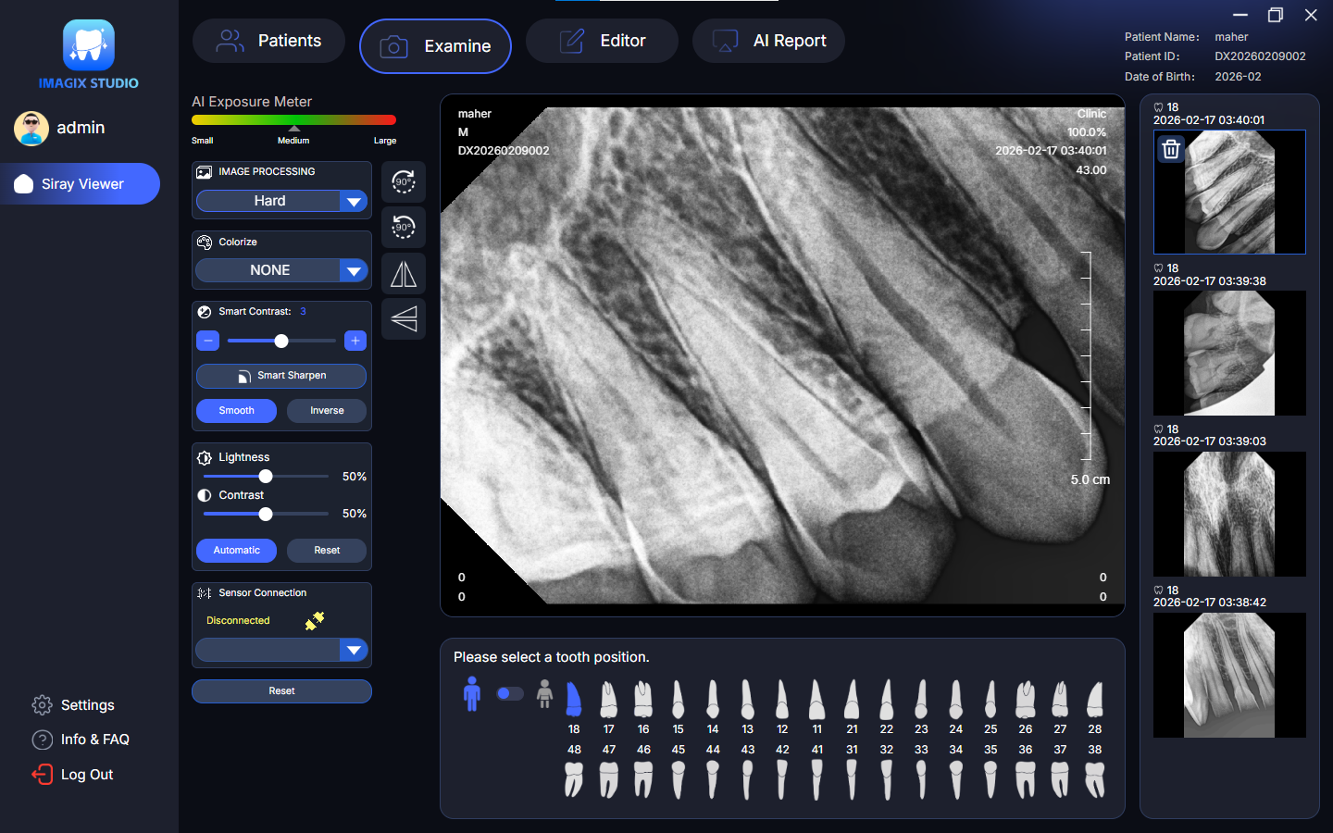Open the AI Report tab
1333x833 pixels.
tap(768, 41)
